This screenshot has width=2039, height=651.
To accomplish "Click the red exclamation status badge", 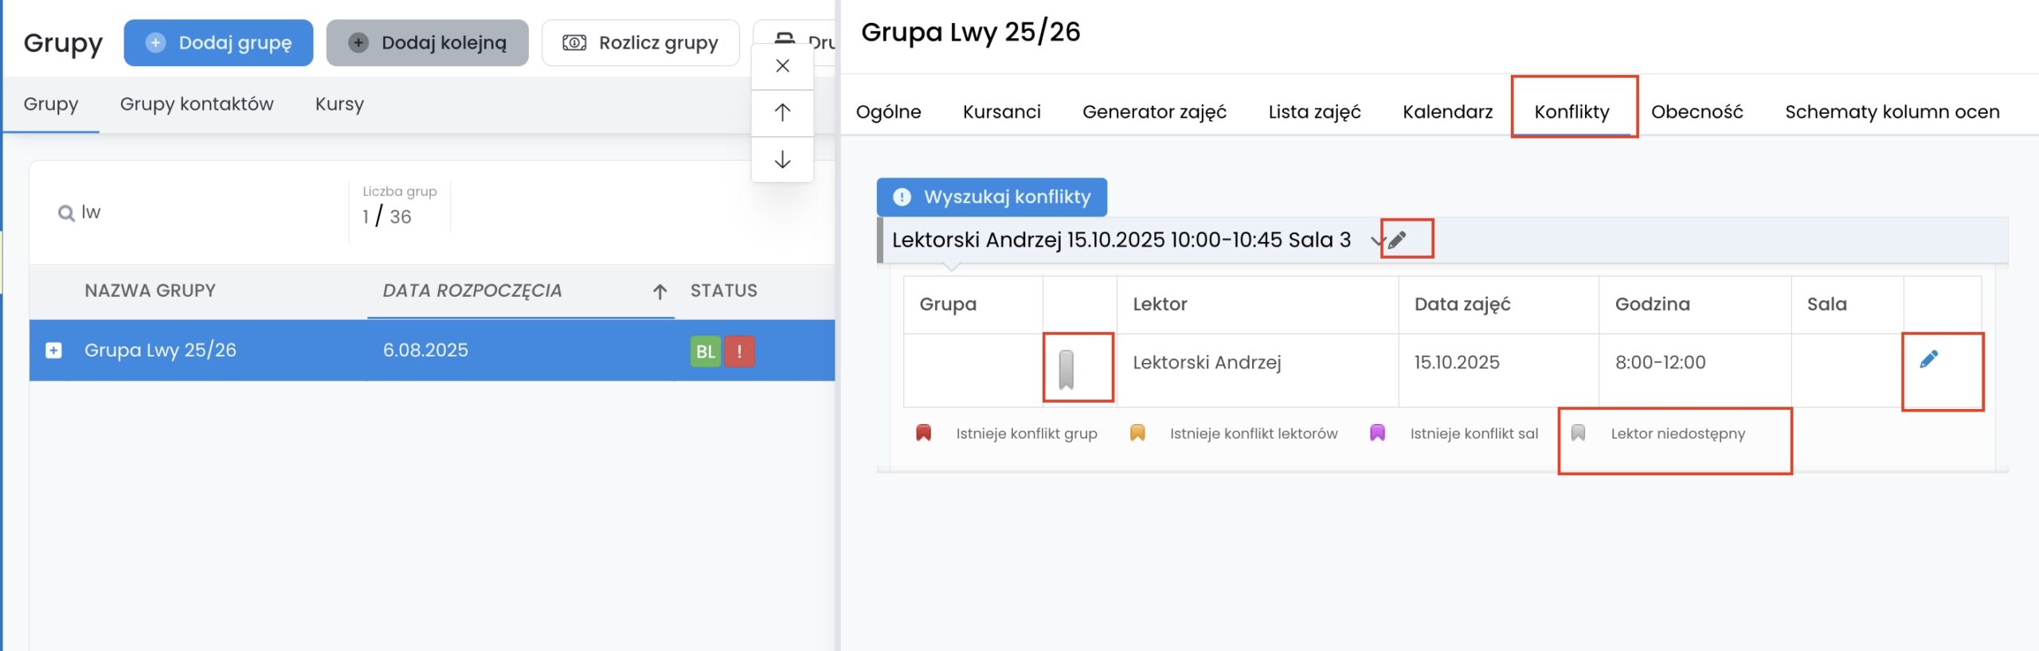I will tap(739, 351).
